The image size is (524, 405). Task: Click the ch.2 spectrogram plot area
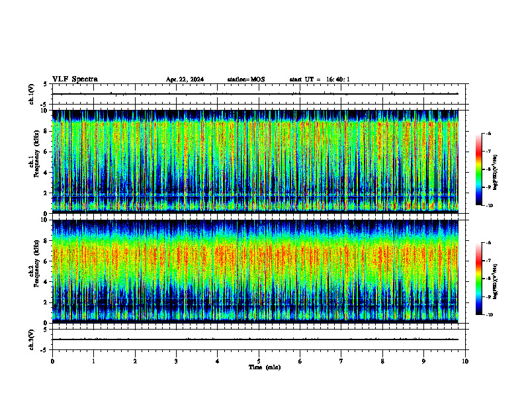255,271
